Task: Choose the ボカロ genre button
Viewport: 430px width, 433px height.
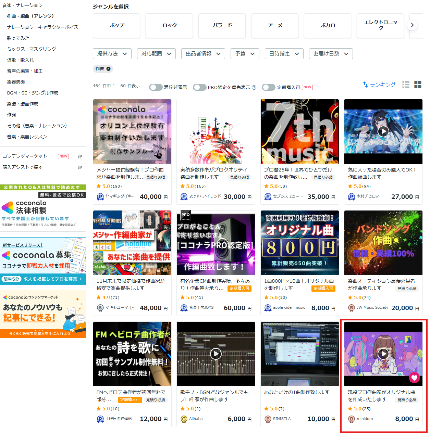Action: [x=328, y=25]
